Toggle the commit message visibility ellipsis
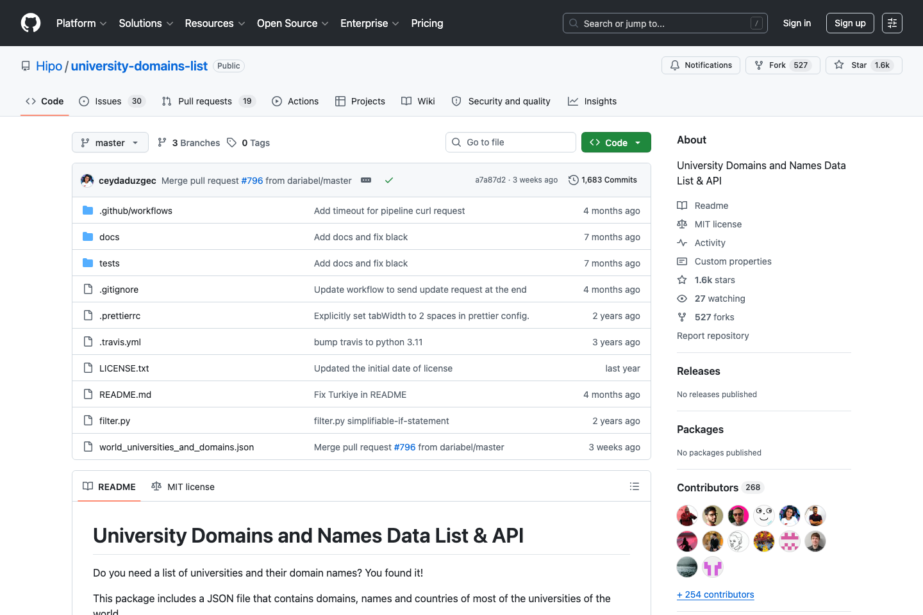This screenshot has height=615, width=923. coord(366,180)
